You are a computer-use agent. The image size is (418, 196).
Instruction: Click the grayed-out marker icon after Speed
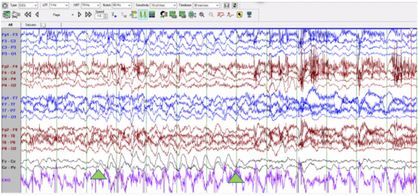click(x=124, y=15)
